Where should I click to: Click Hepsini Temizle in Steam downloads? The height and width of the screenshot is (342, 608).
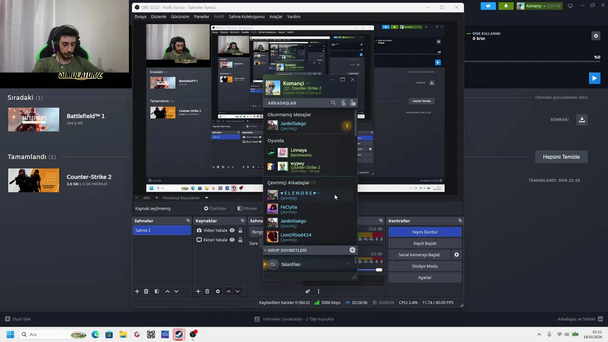click(561, 157)
